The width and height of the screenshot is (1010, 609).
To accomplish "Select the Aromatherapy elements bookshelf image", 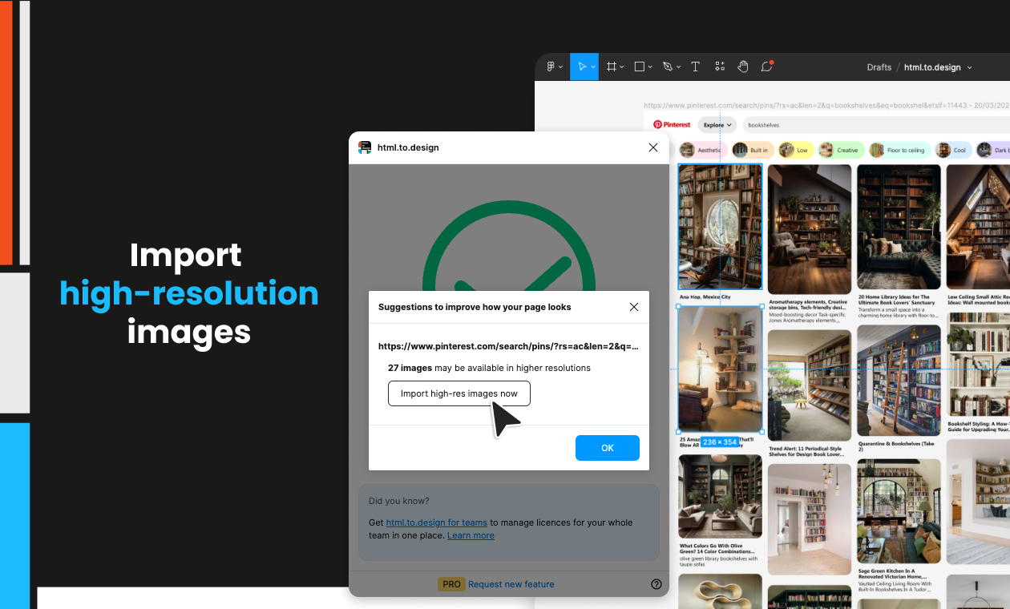I will pyautogui.click(x=810, y=229).
